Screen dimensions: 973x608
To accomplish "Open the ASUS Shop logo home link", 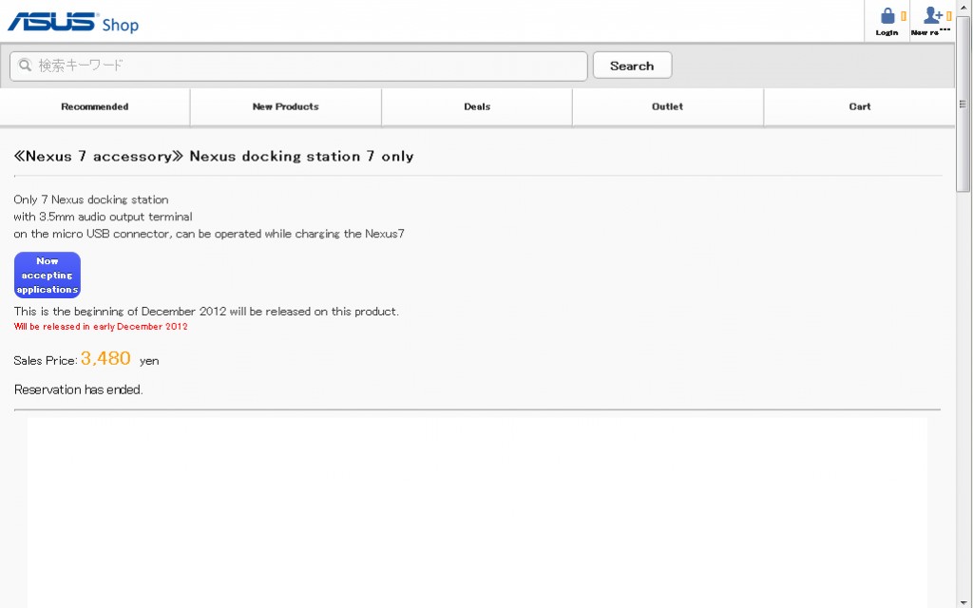I will [72, 23].
